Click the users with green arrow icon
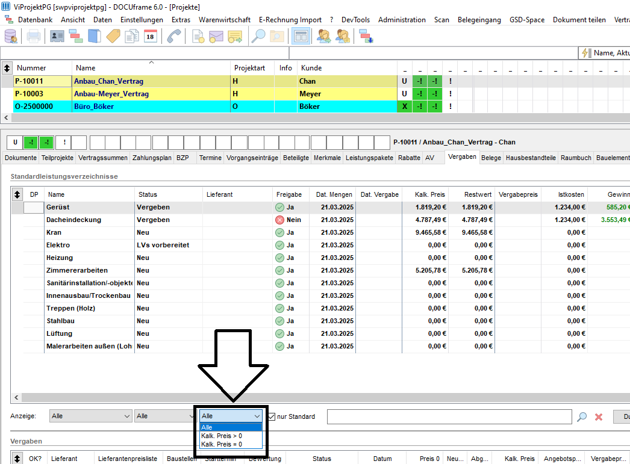This screenshot has height=464, width=630. pyautogui.click(x=324, y=37)
